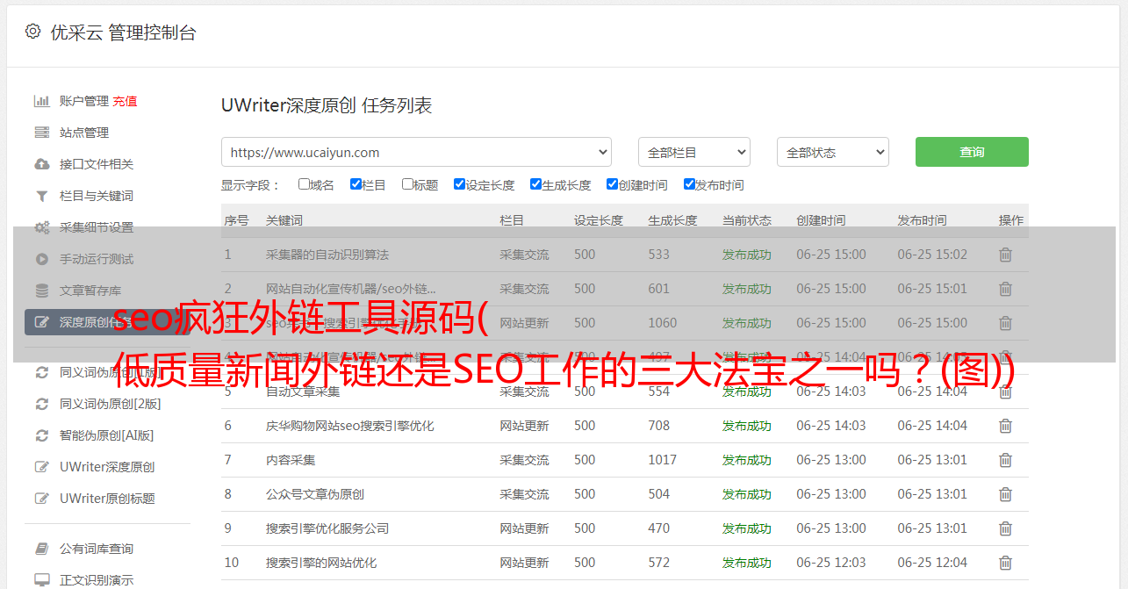Click trash icon for row 3 (1060 length)
Image resolution: width=1128 pixels, height=589 pixels.
(x=1005, y=323)
